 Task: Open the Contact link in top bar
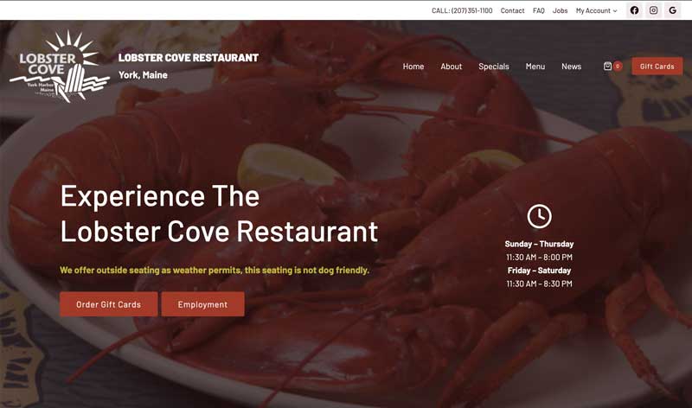(512, 10)
